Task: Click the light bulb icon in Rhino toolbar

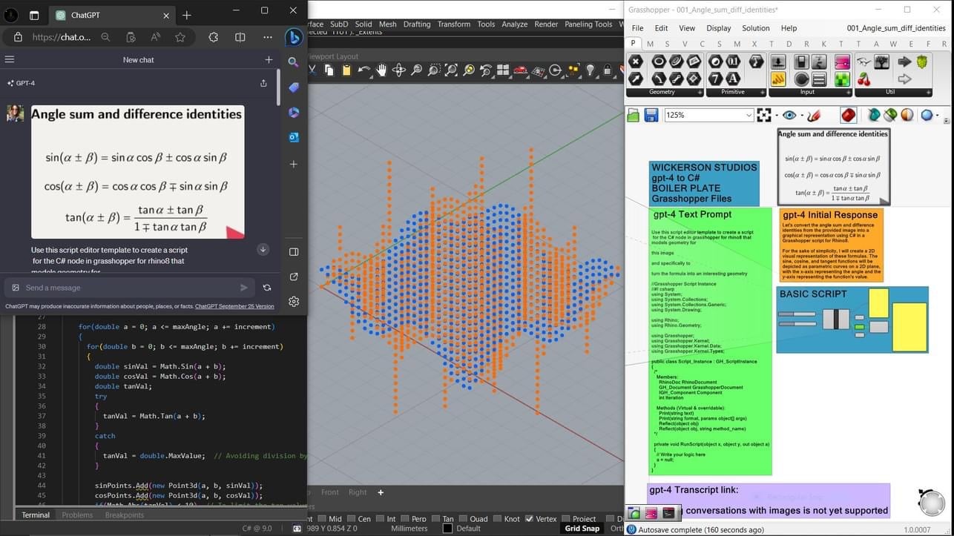Action: (591, 70)
